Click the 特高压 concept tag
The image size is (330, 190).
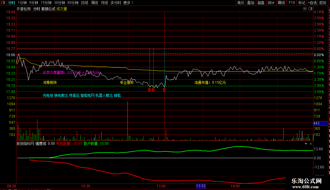coord(74,95)
